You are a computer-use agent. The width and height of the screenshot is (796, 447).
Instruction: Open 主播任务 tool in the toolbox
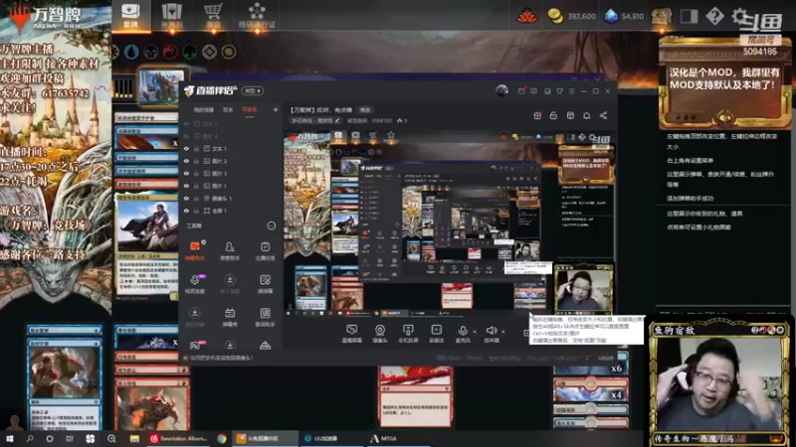[x=265, y=250]
